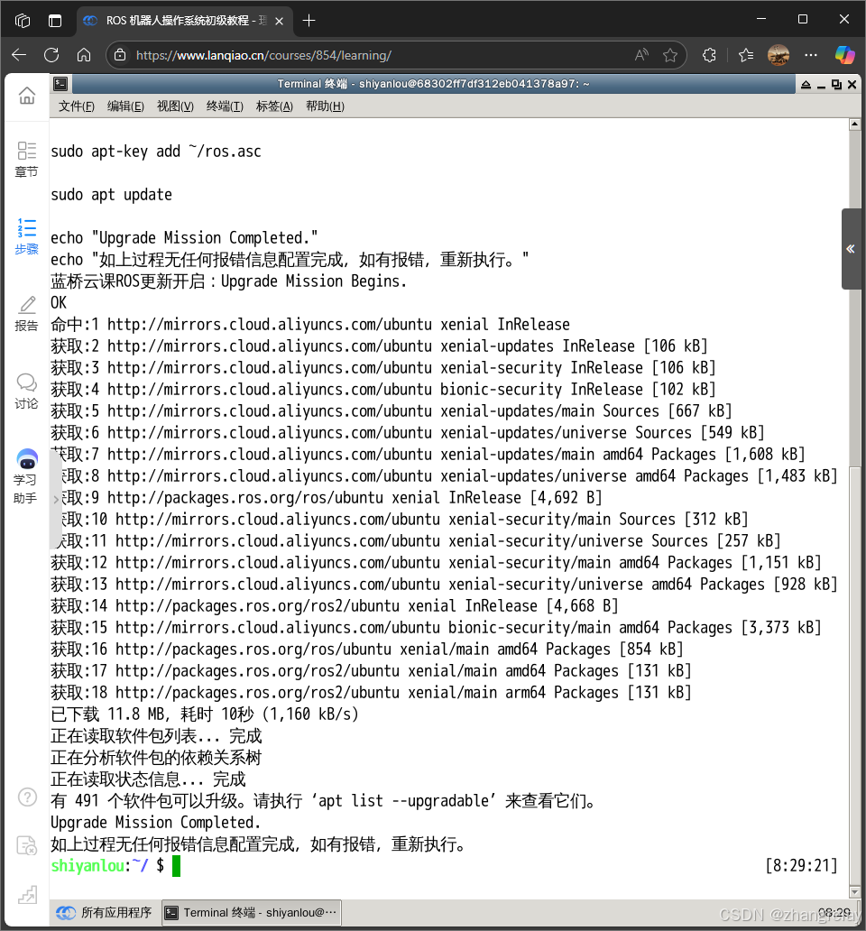Add page to favorites star
Screen dimensions: 866x931
coord(670,55)
